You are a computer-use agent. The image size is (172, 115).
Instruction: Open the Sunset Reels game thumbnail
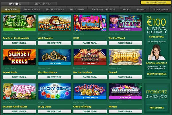(x=19, y=57)
